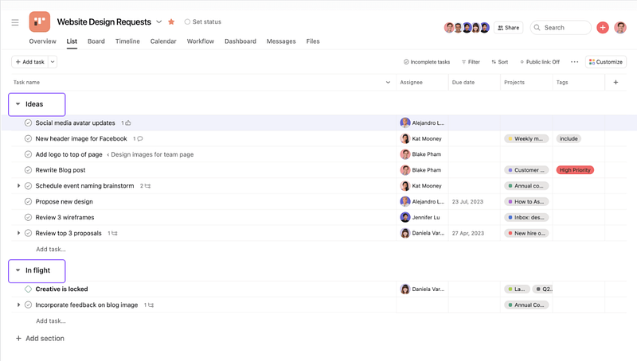Click Daniela's avatar on Creative is locked row
This screenshot has height=361, width=637.
405,289
